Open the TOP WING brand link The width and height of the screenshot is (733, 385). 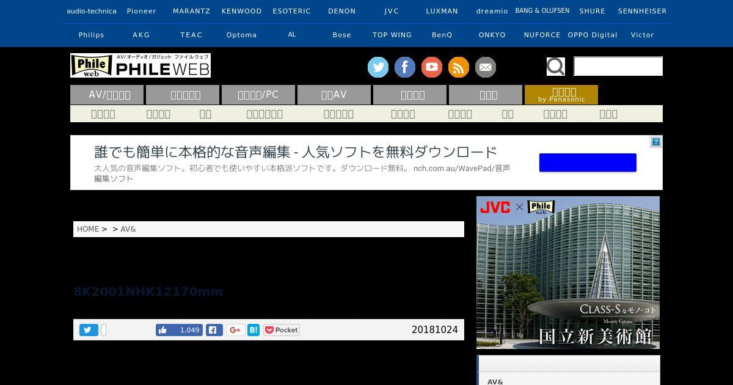click(392, 35)
